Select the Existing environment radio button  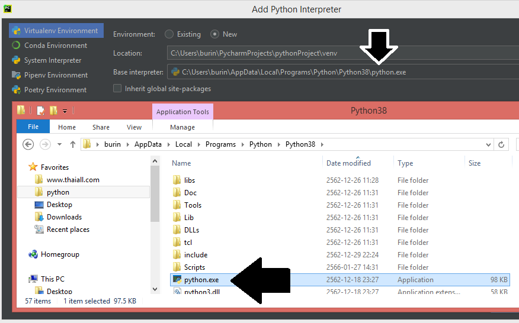[169, 34]
